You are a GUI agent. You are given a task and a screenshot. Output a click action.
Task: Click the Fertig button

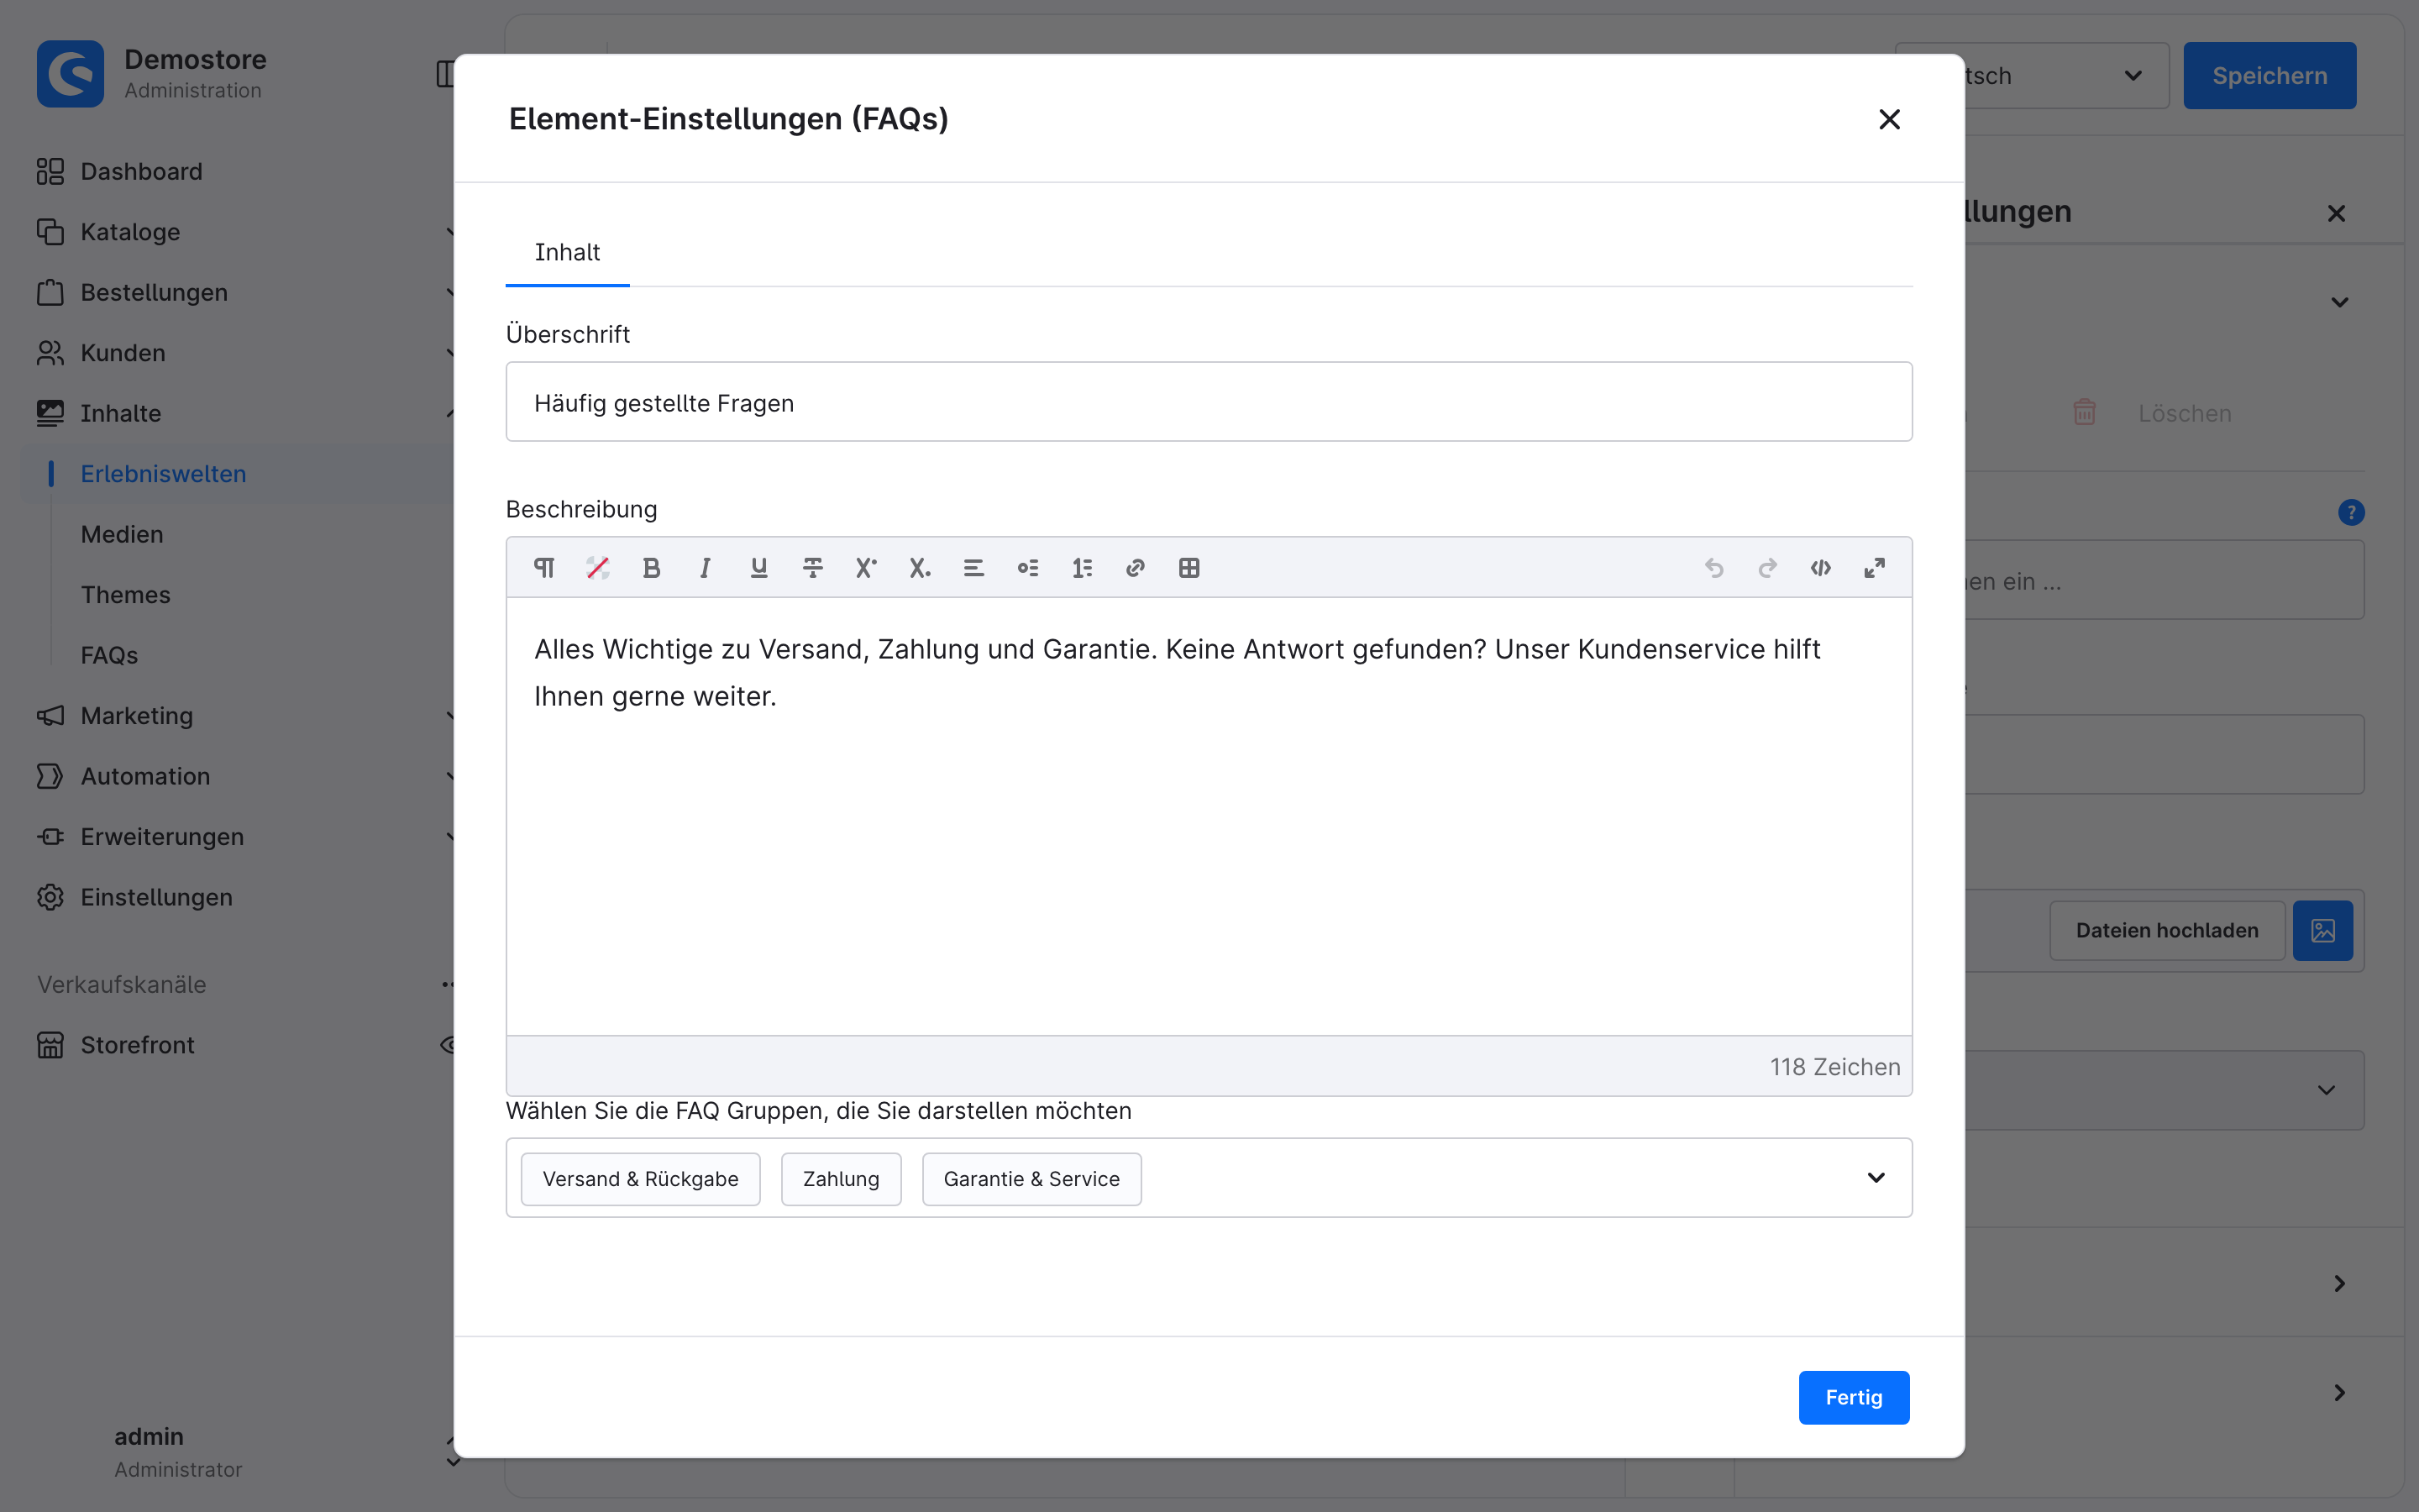pos(1853,1397)
